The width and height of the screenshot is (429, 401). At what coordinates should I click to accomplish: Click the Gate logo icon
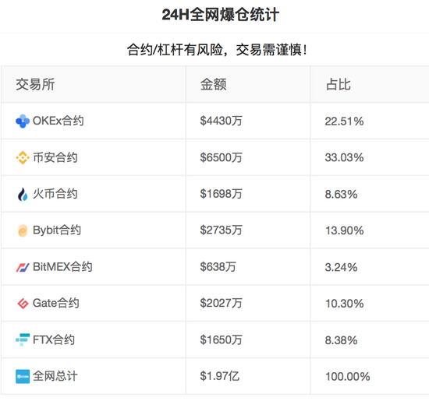[x=23, y=304]
